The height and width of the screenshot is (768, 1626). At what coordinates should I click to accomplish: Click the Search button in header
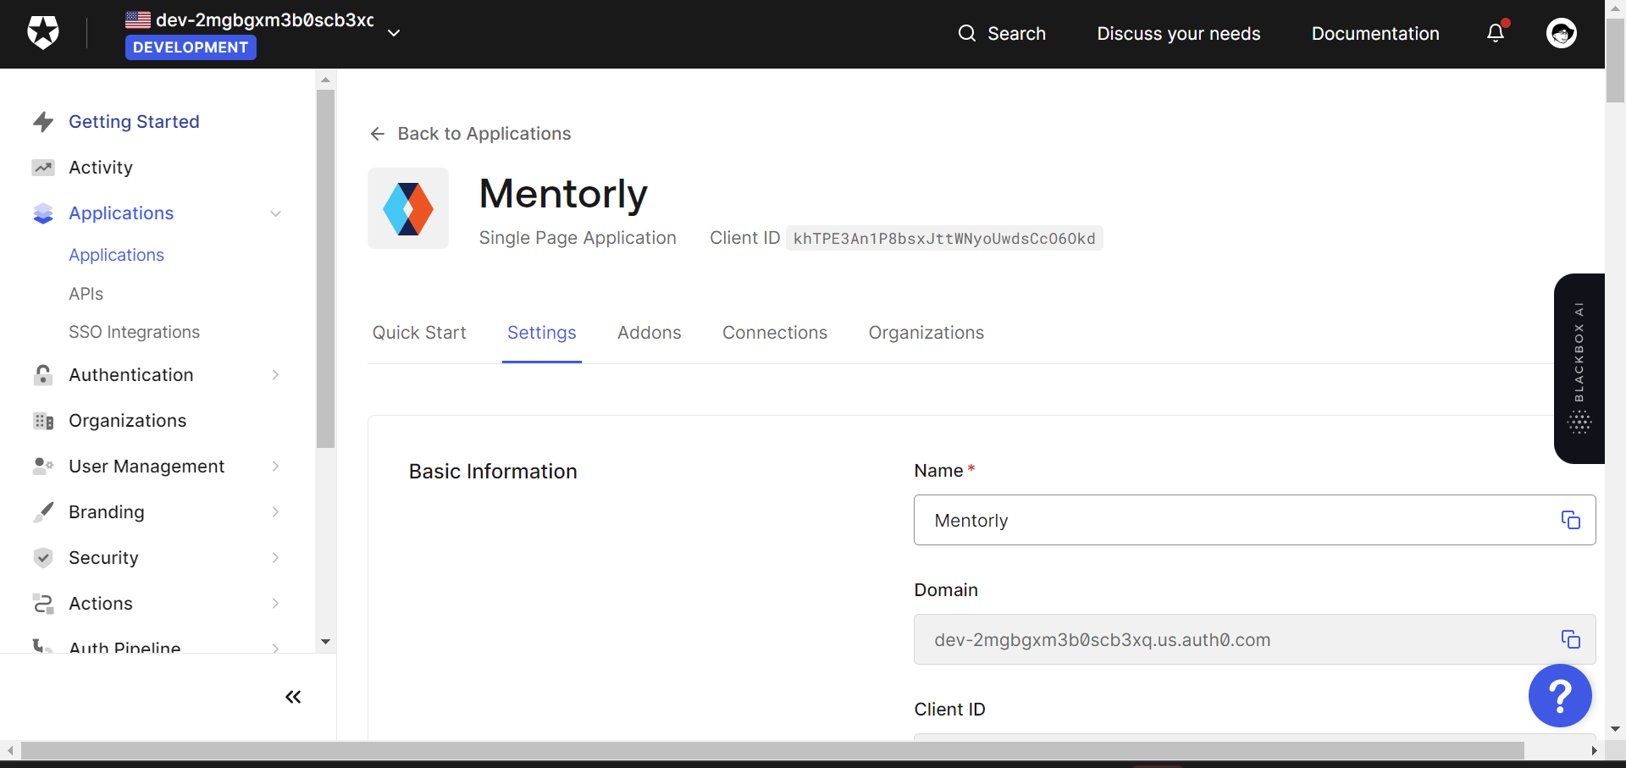tap(1002, 34)
